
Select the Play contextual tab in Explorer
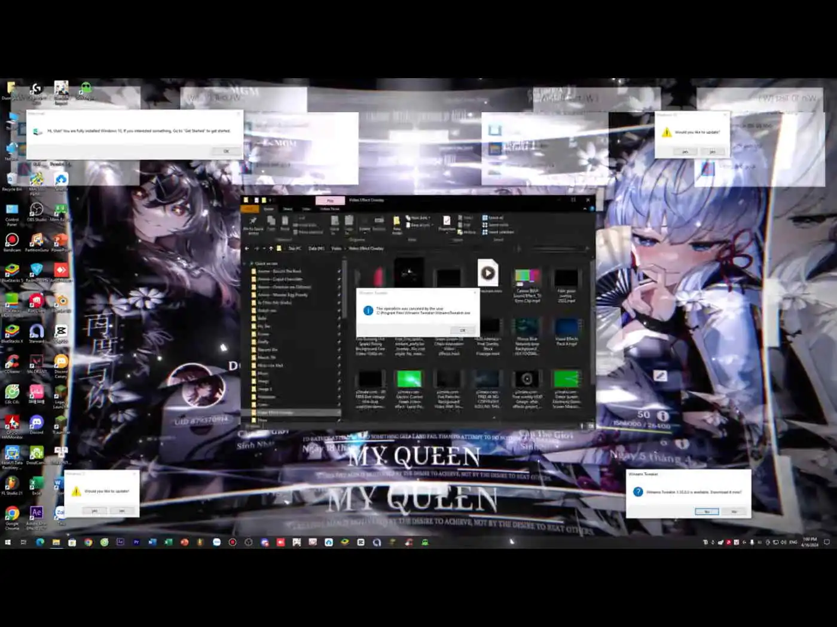pos(330,201)
